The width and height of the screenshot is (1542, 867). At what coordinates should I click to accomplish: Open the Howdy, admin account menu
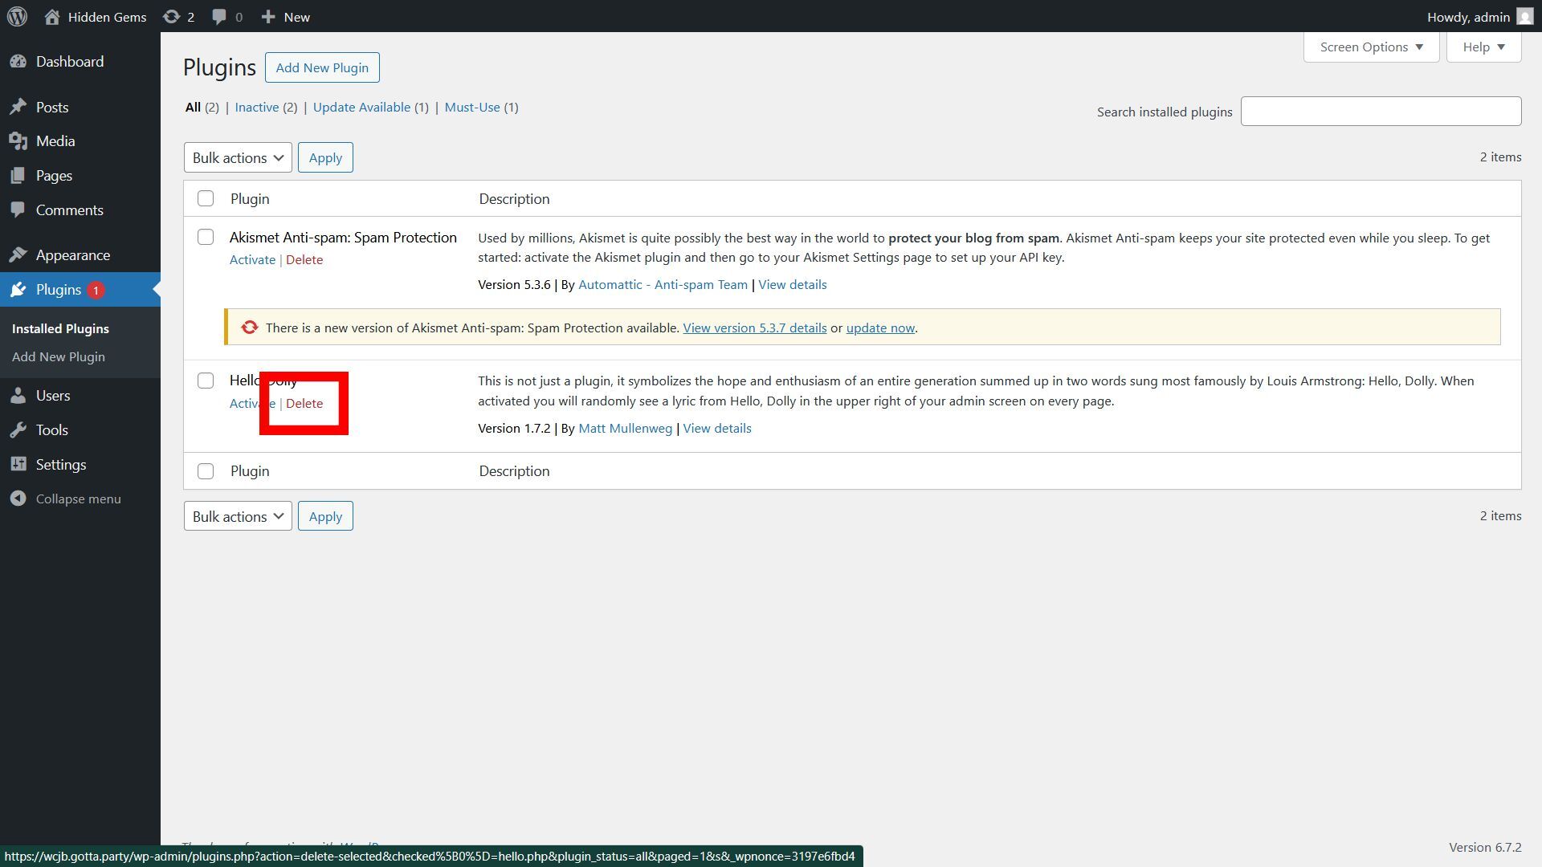(x=1479, y=16)
